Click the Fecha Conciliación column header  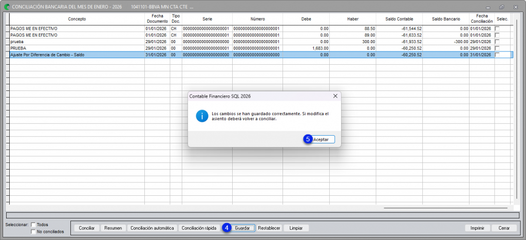(481, 19)
